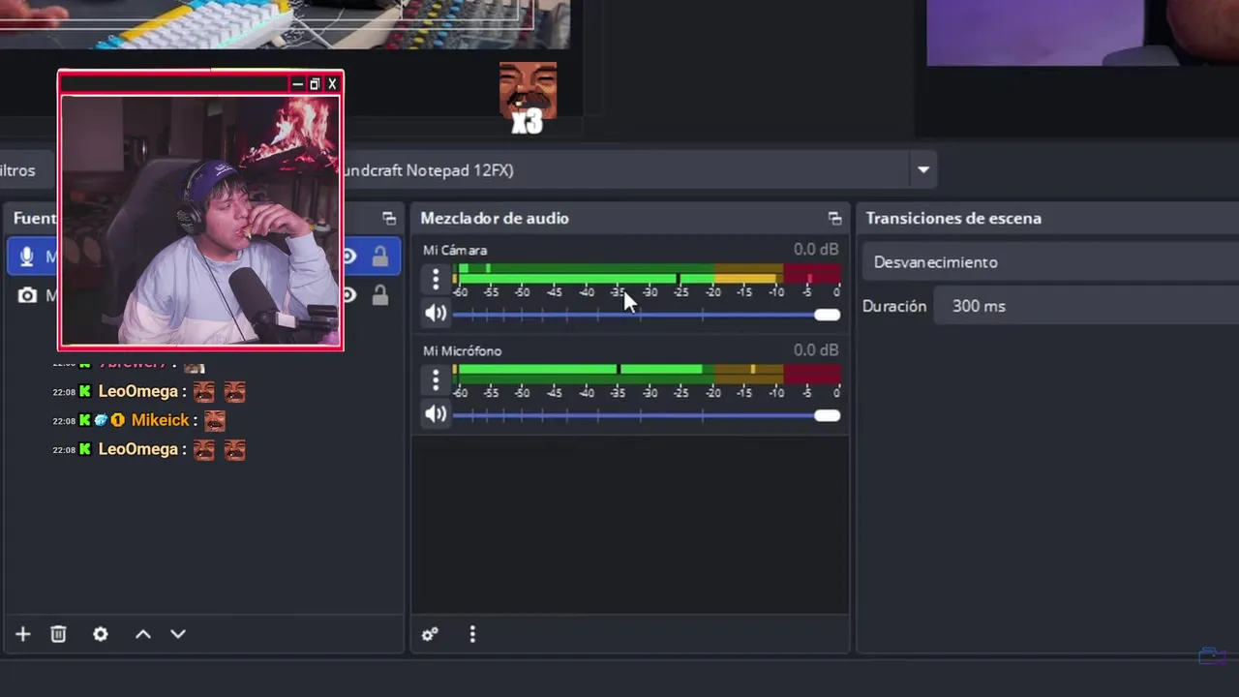
Task: Click the Mi Cámara 0.0 dB value
Action: [816, 250]
